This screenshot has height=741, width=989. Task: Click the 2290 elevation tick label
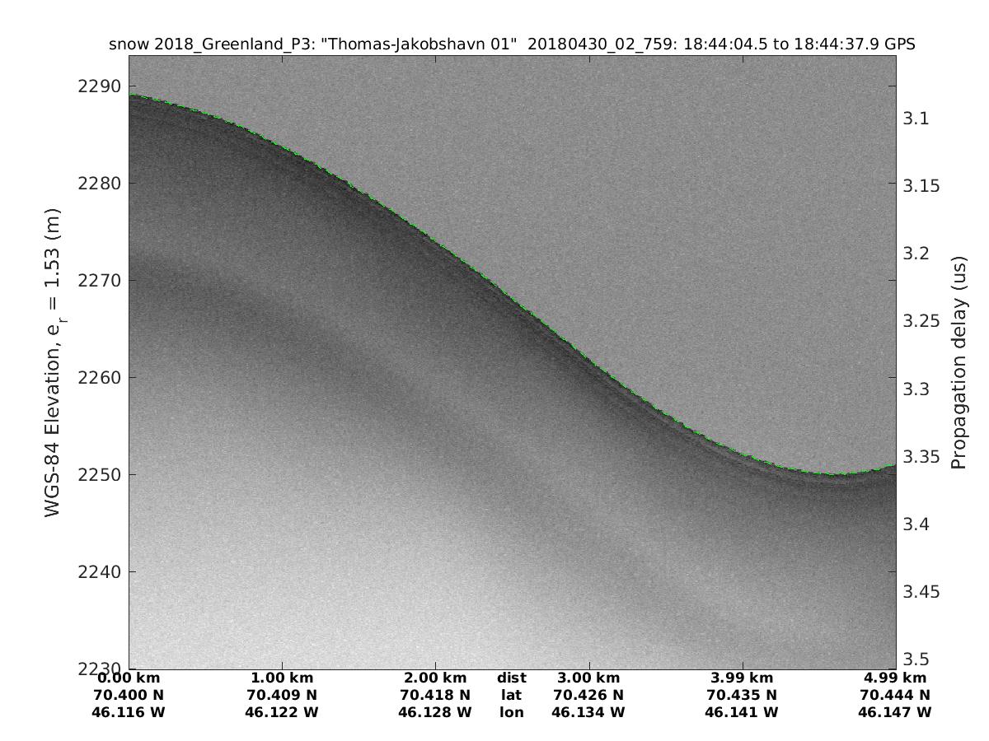click(99, 86)
